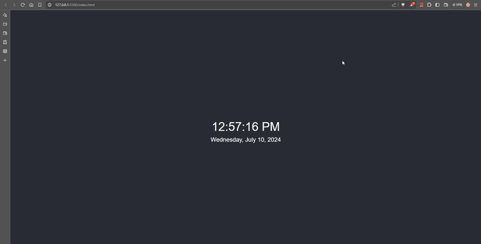The image size is (481, 244).
Task: Open the Brave Wallet icon in the toolbar
Action: 446,5
